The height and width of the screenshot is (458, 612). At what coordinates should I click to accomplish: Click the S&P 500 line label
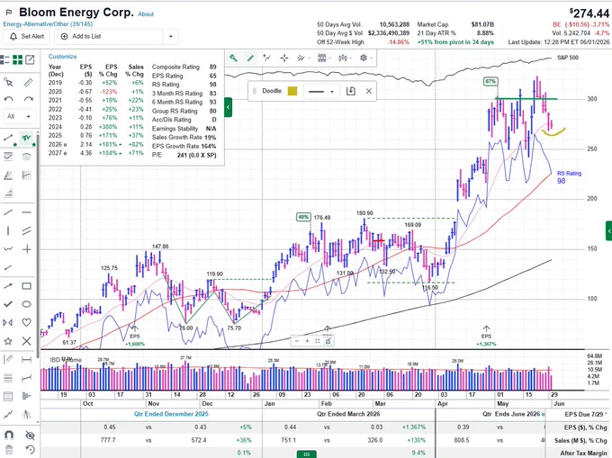click(x=568, y=58)
